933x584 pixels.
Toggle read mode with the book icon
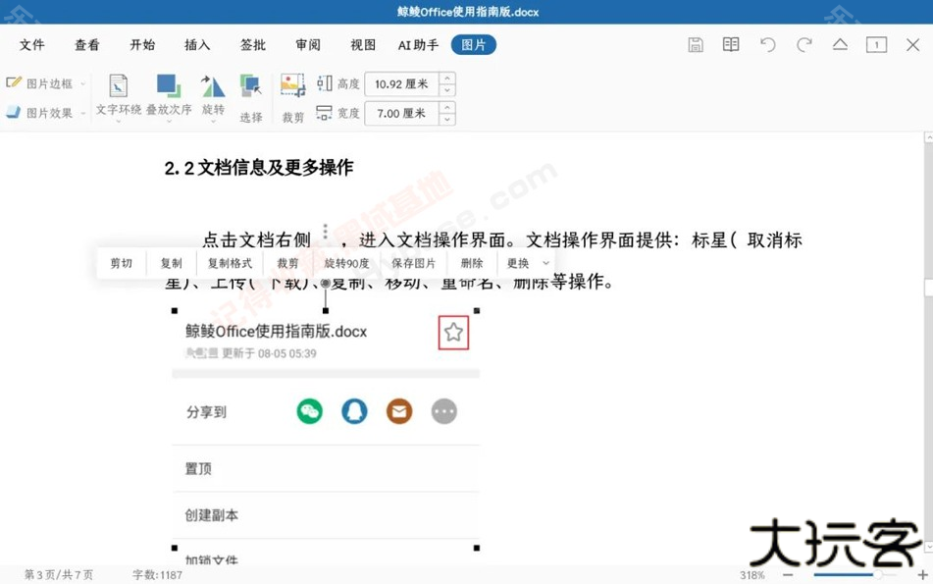731,44
